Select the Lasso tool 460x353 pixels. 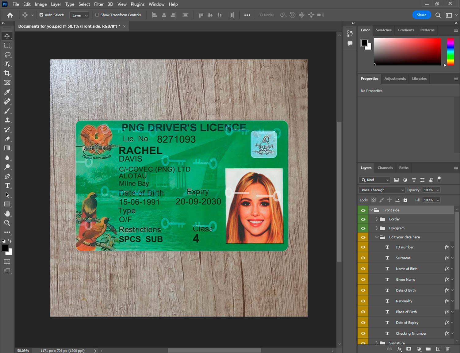point(7,55)
